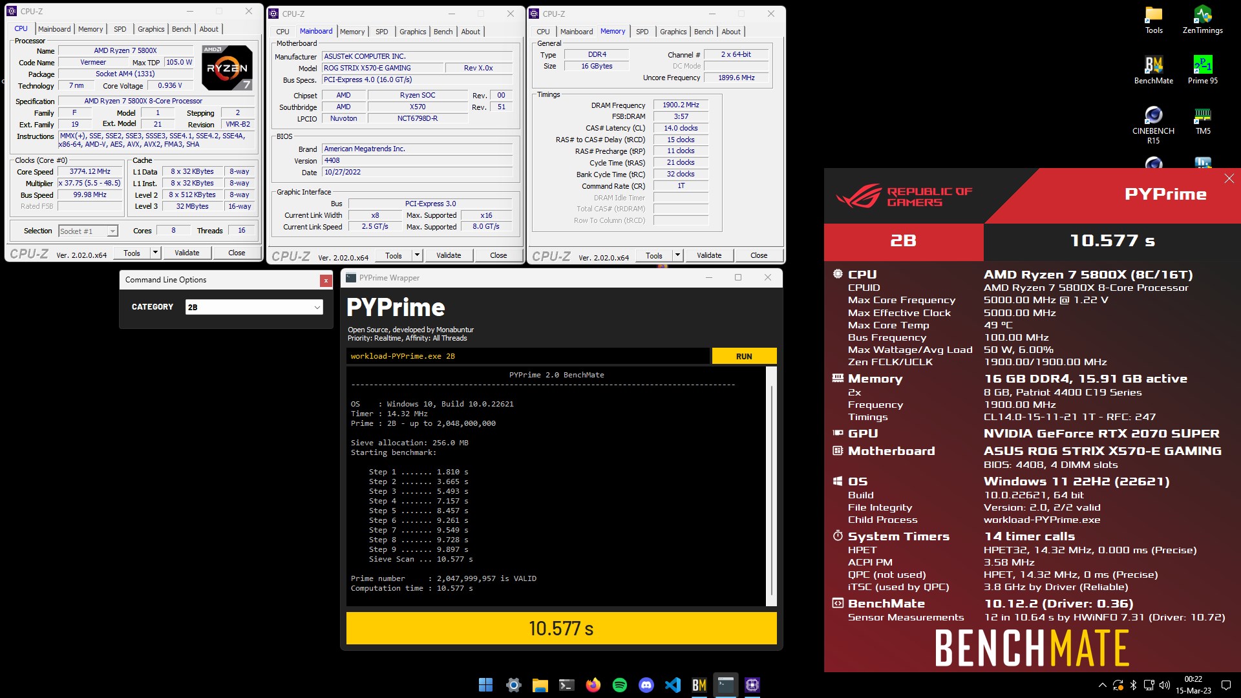Click the Memory tab in Mainboard window
1241x698 pixels.
[x=352, y=32]
